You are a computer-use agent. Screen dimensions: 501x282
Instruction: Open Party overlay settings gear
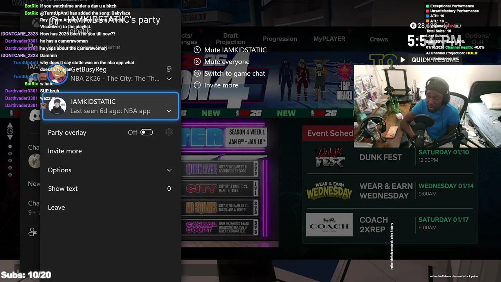tap(169, 132)
